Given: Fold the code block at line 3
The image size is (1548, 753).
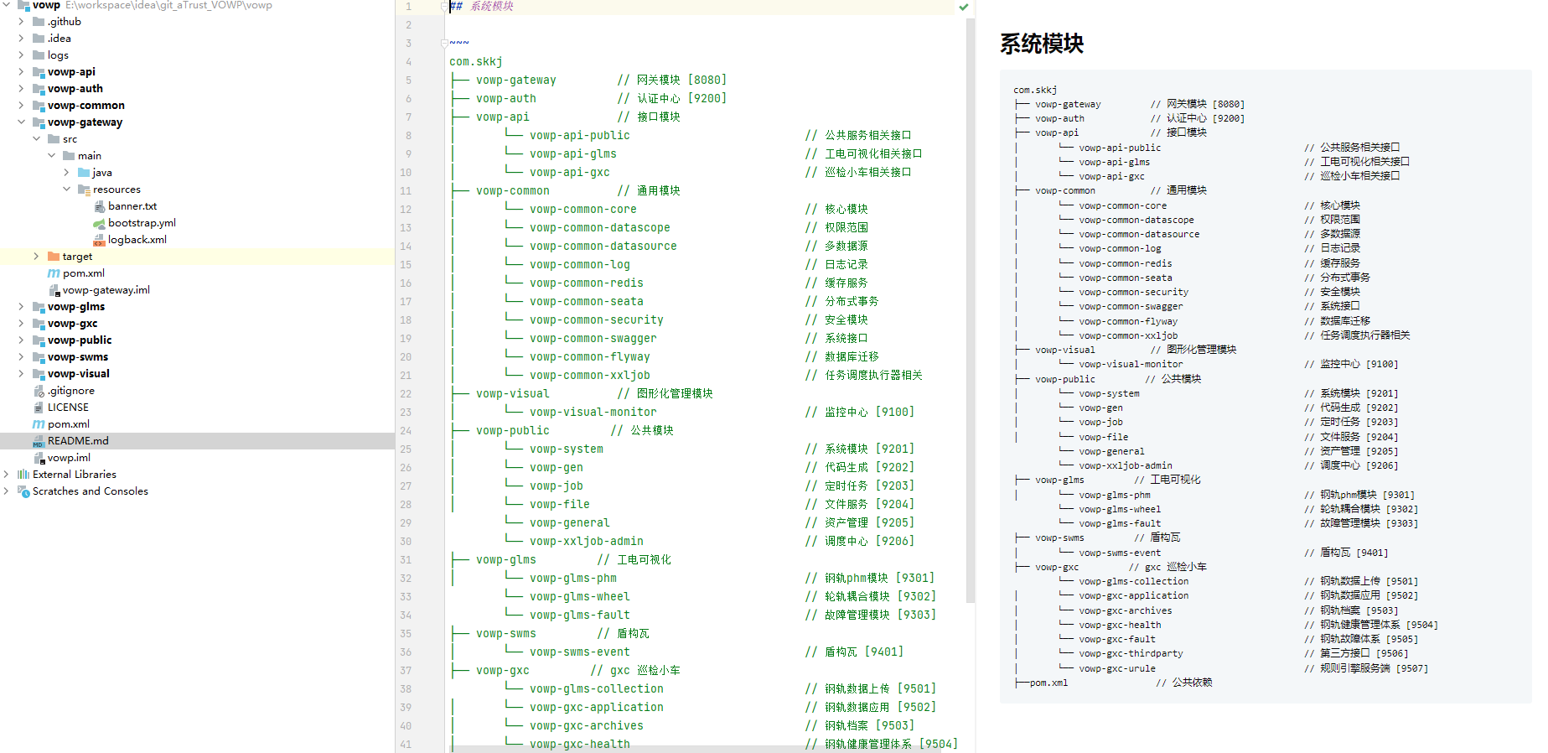Looking at the screenshot, I should 444,44.
